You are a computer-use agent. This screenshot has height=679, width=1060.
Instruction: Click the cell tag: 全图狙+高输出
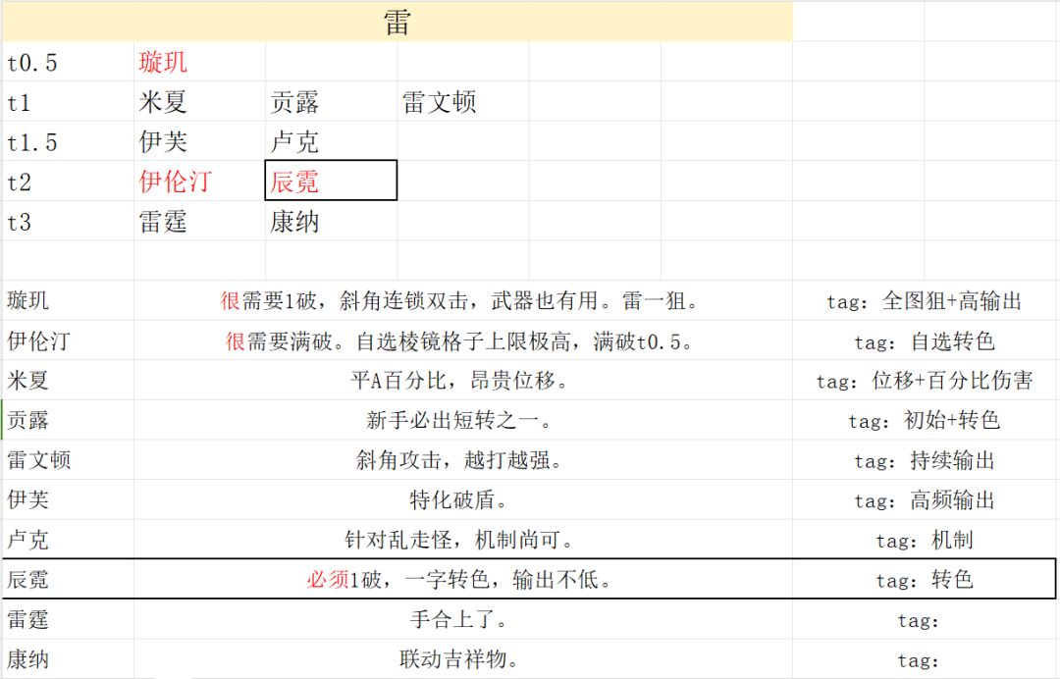[x=925, y=300]
